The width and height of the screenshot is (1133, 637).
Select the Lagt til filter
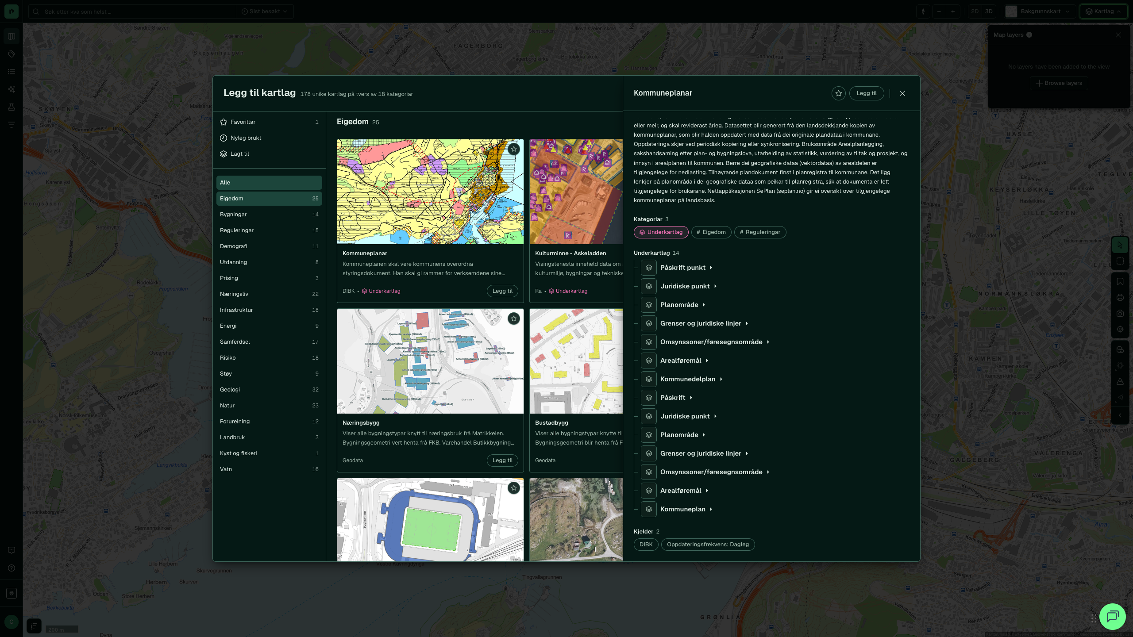click(269, 154)
